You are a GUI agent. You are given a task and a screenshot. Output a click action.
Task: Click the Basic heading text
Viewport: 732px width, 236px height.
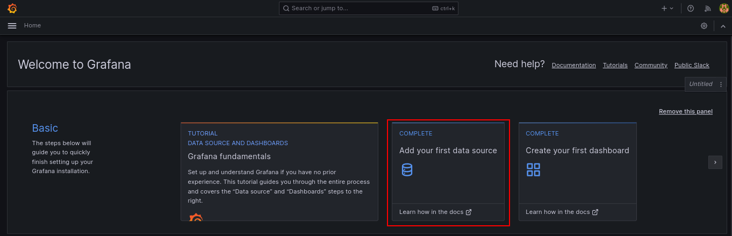45,128
